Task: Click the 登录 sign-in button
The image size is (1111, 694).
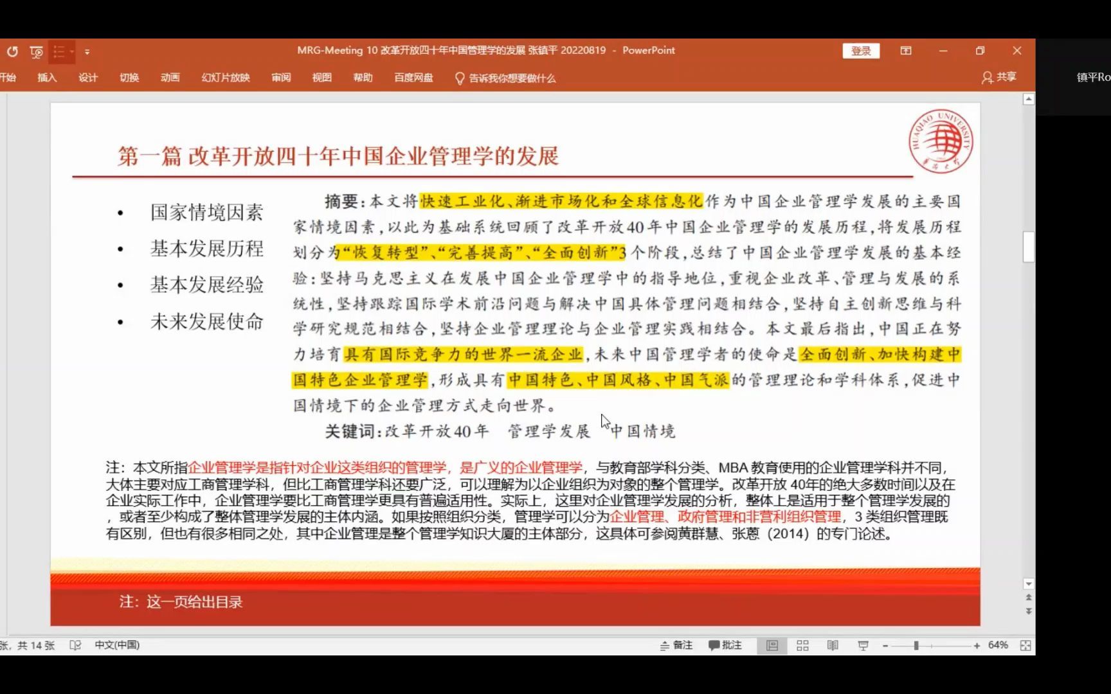Action: pyautogui.click(x=861, y=51)
